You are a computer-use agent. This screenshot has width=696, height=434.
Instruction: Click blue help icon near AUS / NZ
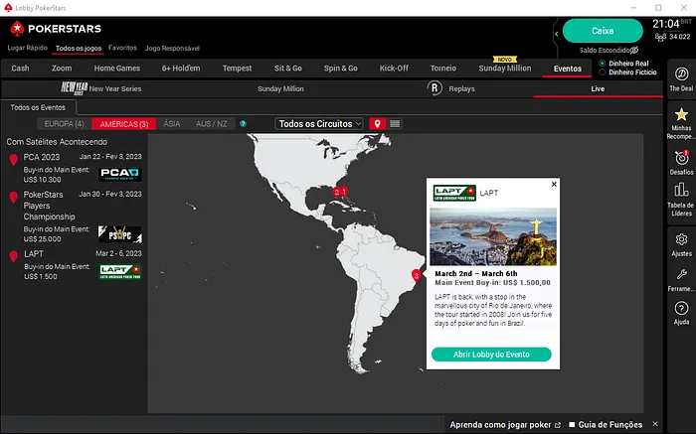[x=243, y=124]
